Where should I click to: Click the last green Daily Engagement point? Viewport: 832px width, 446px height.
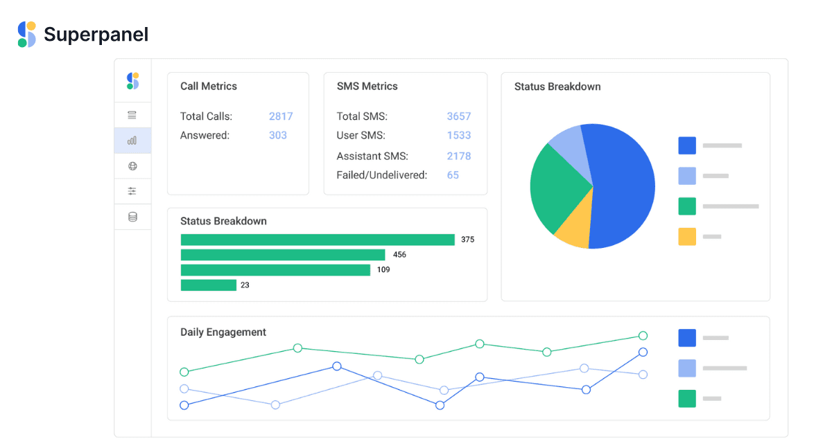643,336
